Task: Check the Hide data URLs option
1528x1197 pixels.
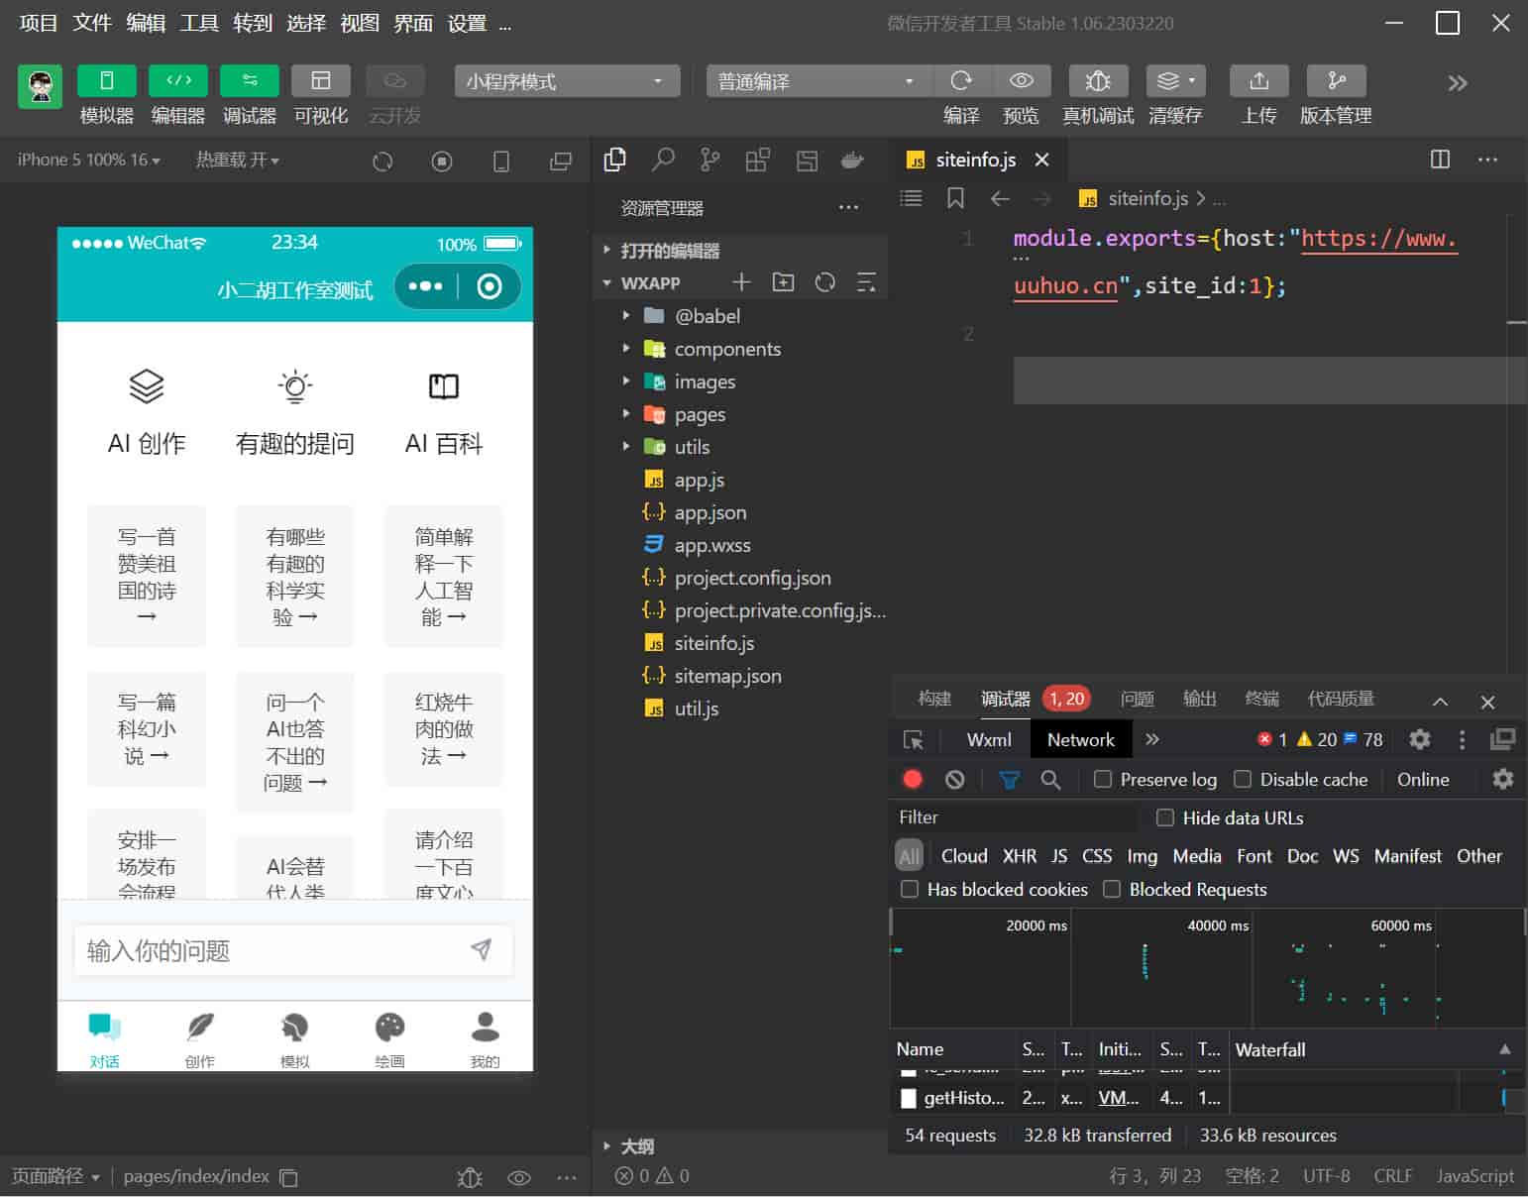Action: tap(1165, 817)
